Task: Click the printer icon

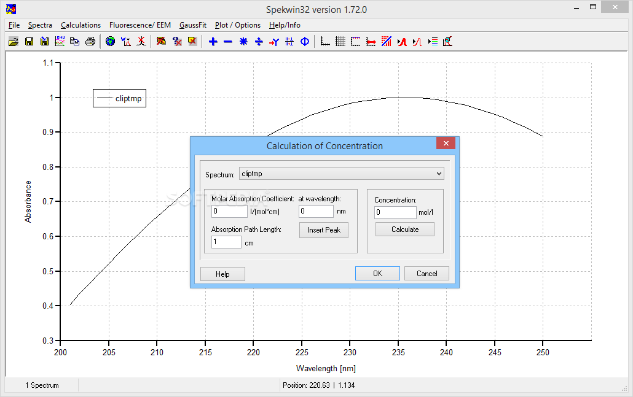Action: pos(90,42)
